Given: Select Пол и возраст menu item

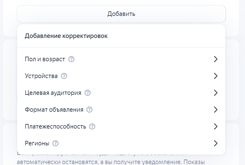Looking at the screenshot, I should click(45, 59).
